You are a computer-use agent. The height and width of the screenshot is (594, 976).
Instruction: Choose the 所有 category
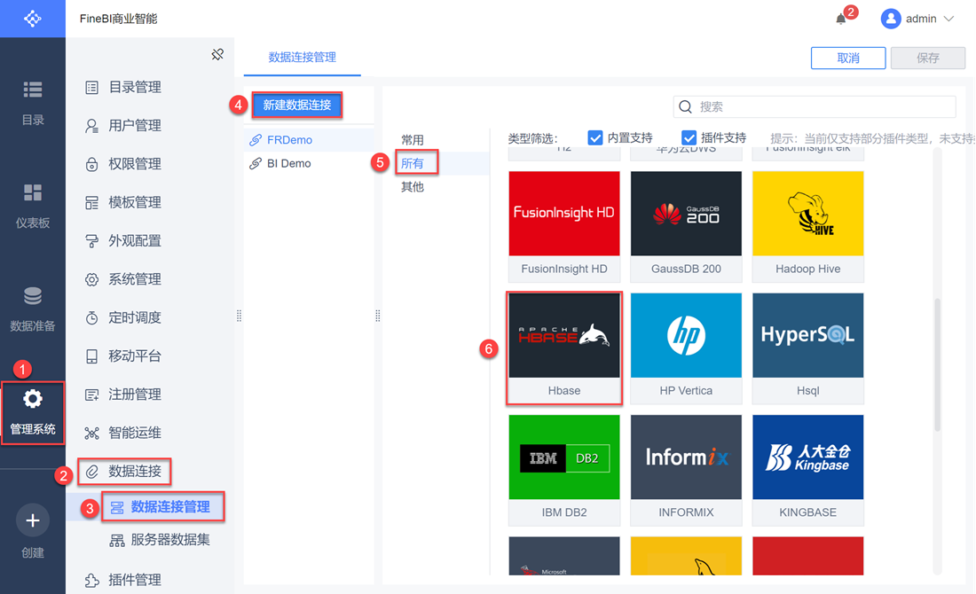(x=412, y=164)
